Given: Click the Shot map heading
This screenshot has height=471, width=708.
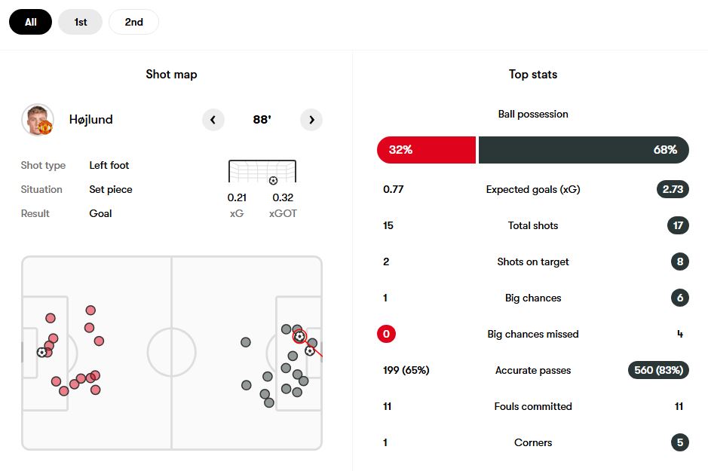Looking at the screenshot, I should coord(172,75).
